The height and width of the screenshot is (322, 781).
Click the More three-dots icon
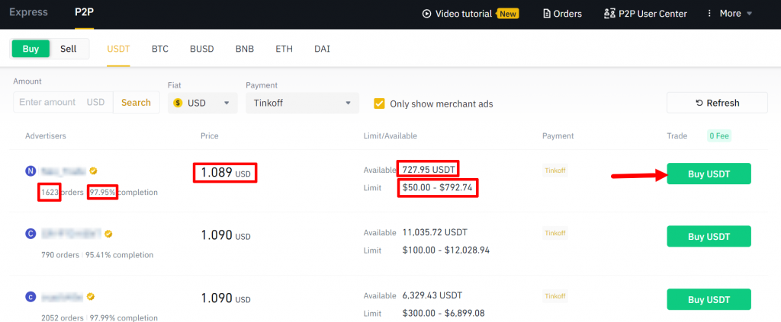[x=710, y=14]
